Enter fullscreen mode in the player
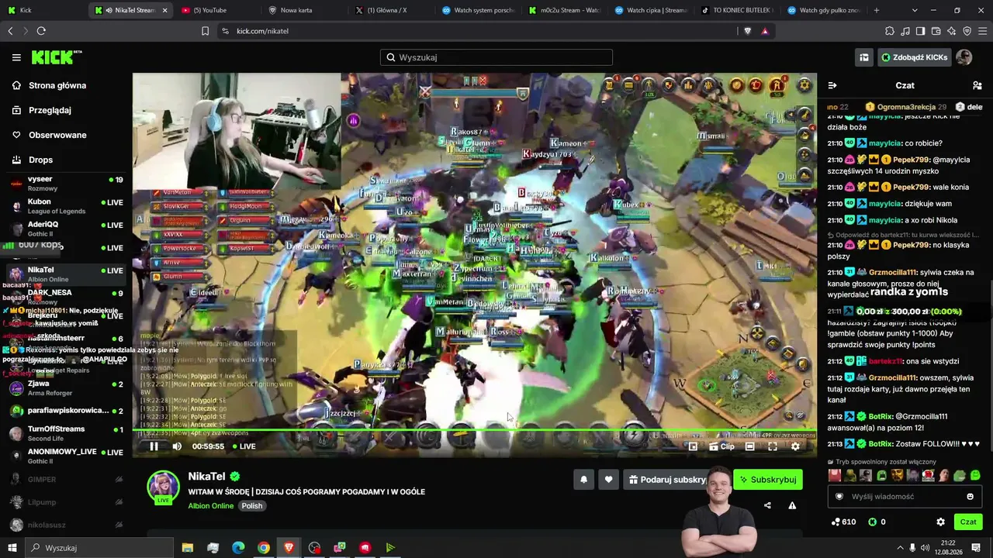The image size is (993, 558). pyautogui.click(x=773, y=446)
